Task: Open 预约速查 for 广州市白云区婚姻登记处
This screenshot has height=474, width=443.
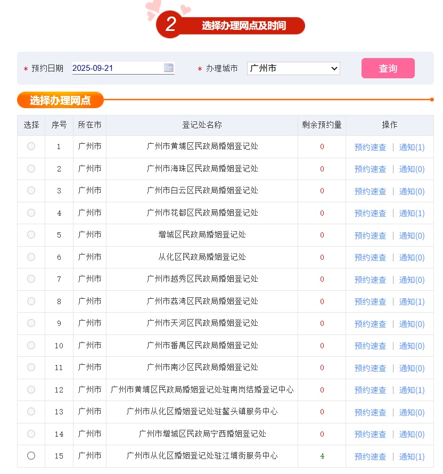Action: 370,191
